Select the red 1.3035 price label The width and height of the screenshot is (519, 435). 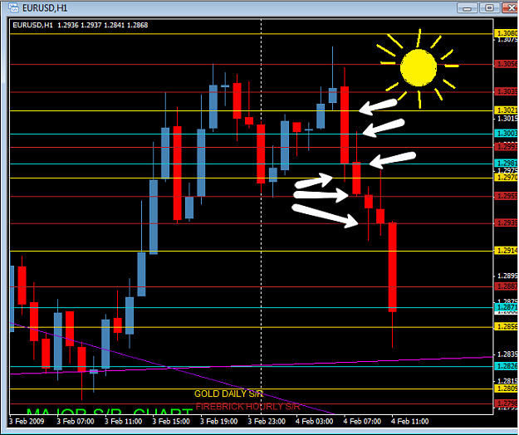pos(506,91)
